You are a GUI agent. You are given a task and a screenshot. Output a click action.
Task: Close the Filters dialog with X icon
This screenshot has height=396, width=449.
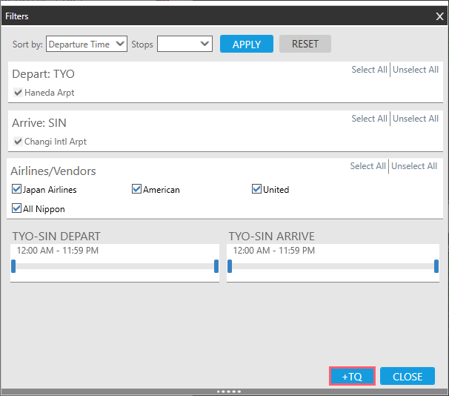pyautogui.click(x=439, y=16)
